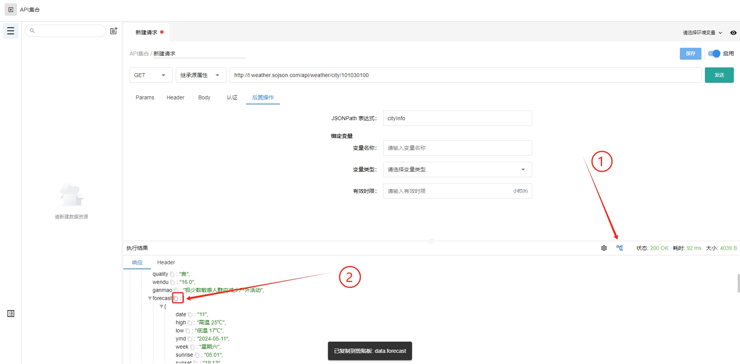Copy path of wendu field
Screen dimensions: 740x364
point(172,282)
